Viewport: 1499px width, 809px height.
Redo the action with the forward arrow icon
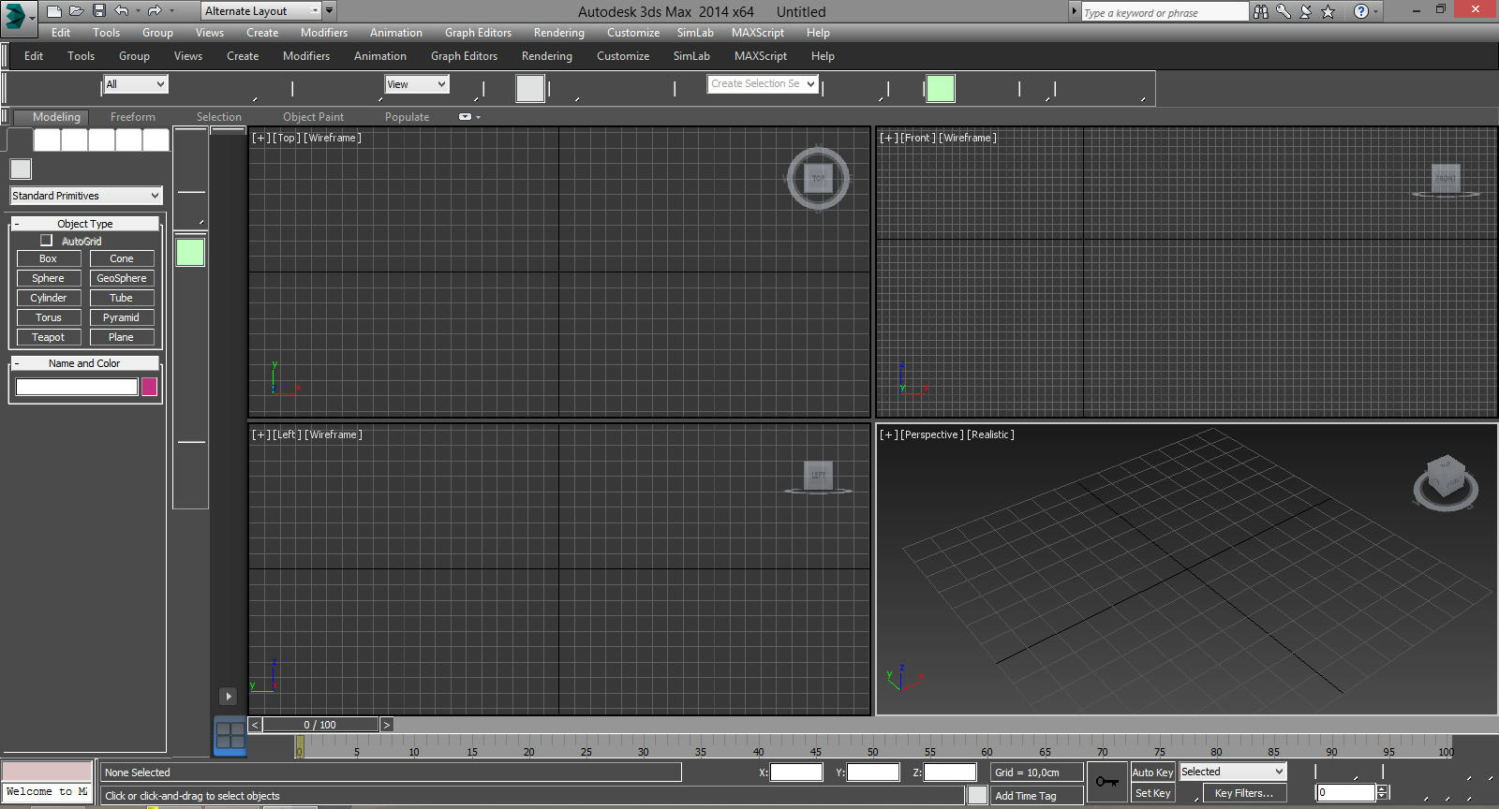(155, 11)
